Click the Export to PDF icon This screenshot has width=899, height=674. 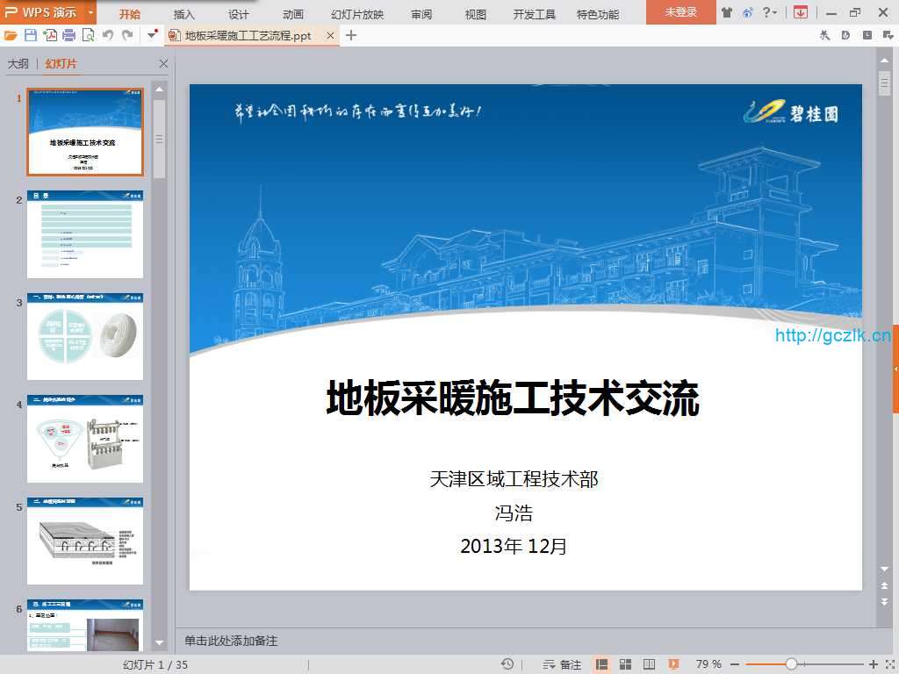[50, 35]
